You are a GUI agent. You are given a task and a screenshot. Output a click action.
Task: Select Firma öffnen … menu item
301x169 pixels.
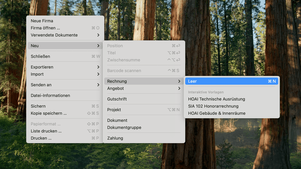pos(65,28)
